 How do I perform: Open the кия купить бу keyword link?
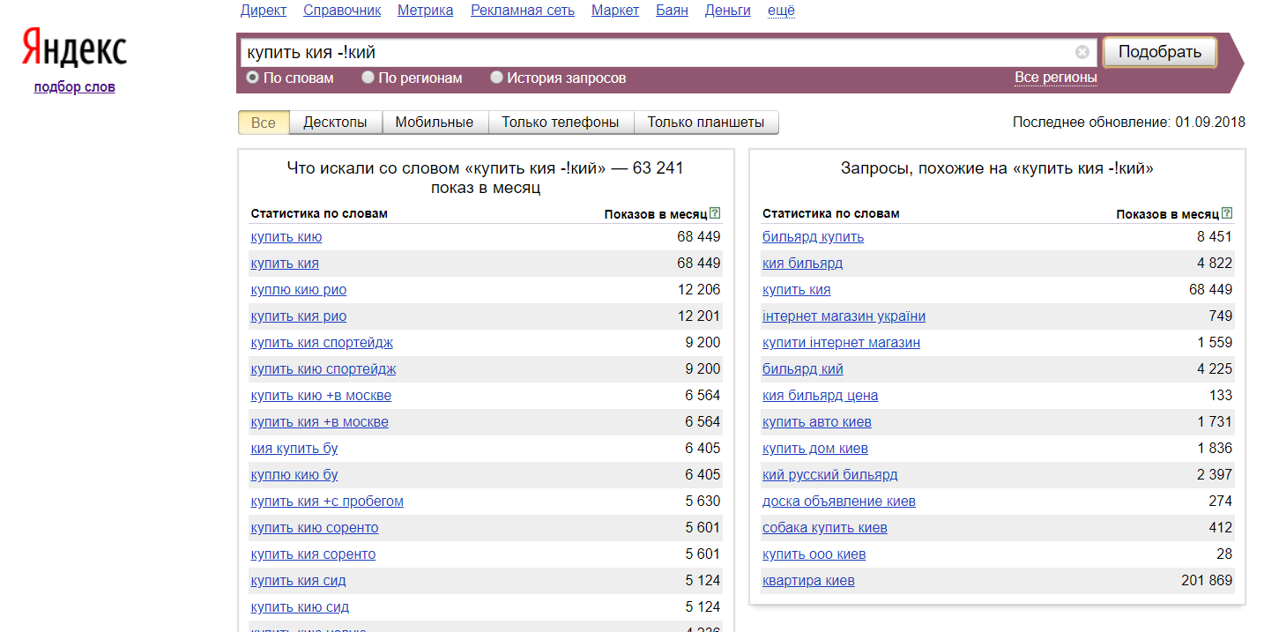click(x=294, y=449)
